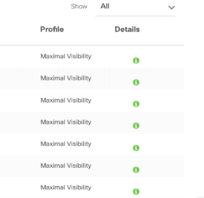Select Maximal Visibility profile in fifth row

click(x=66, y=144)
